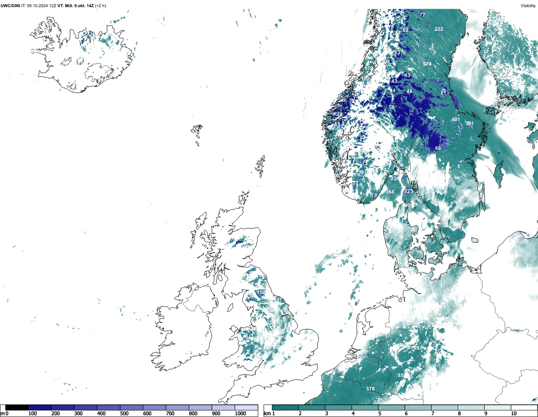This screenshot has width=538, height=417.
Task: Click the '391' visibility value
Action: [x=469, y=124]
